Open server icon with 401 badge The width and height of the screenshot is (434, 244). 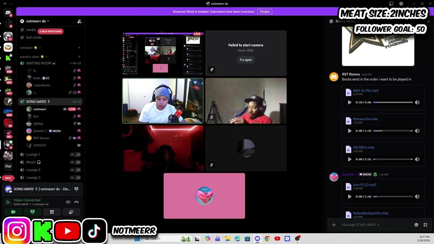pos(8,79)
